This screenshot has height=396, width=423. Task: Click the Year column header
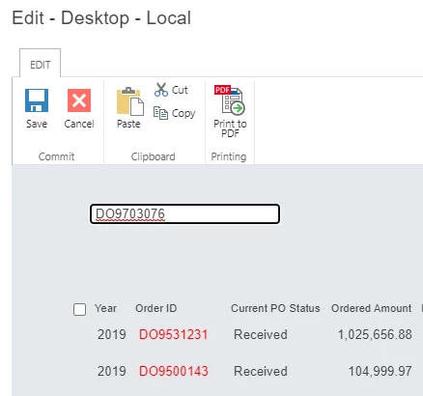pos(105,308)
